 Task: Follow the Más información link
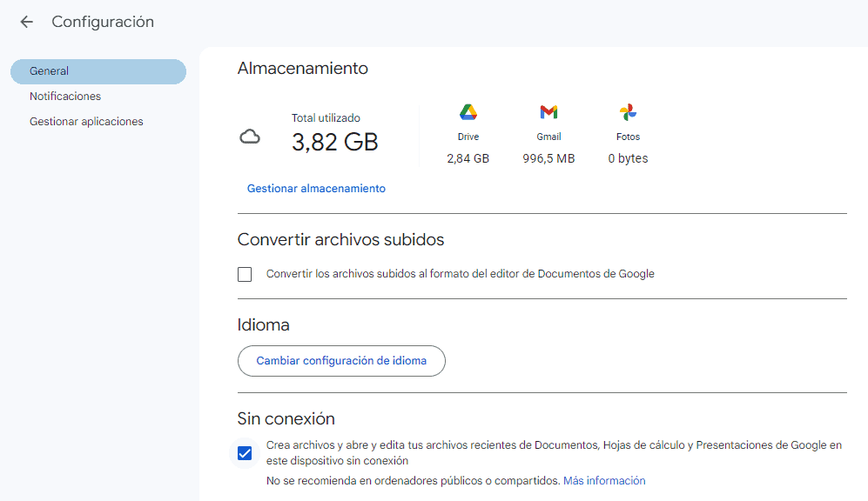(604, 480)
